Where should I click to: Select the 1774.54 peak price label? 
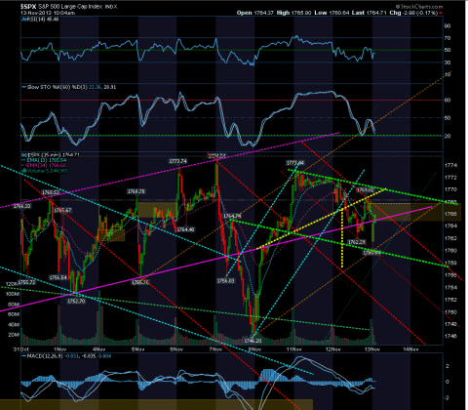point(216,156)
